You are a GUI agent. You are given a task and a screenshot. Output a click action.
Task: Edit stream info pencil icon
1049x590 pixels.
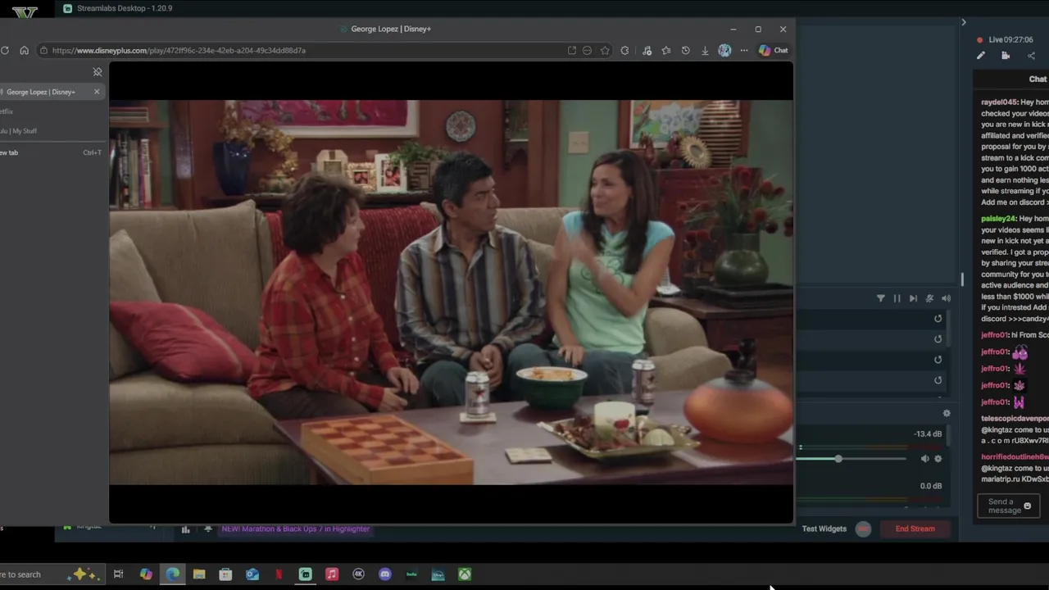tap(980, 56)
